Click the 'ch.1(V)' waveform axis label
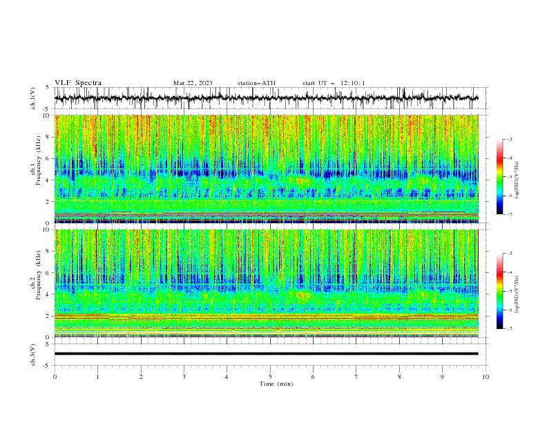This screenshot has width=547, height=423. pos(33,98)
